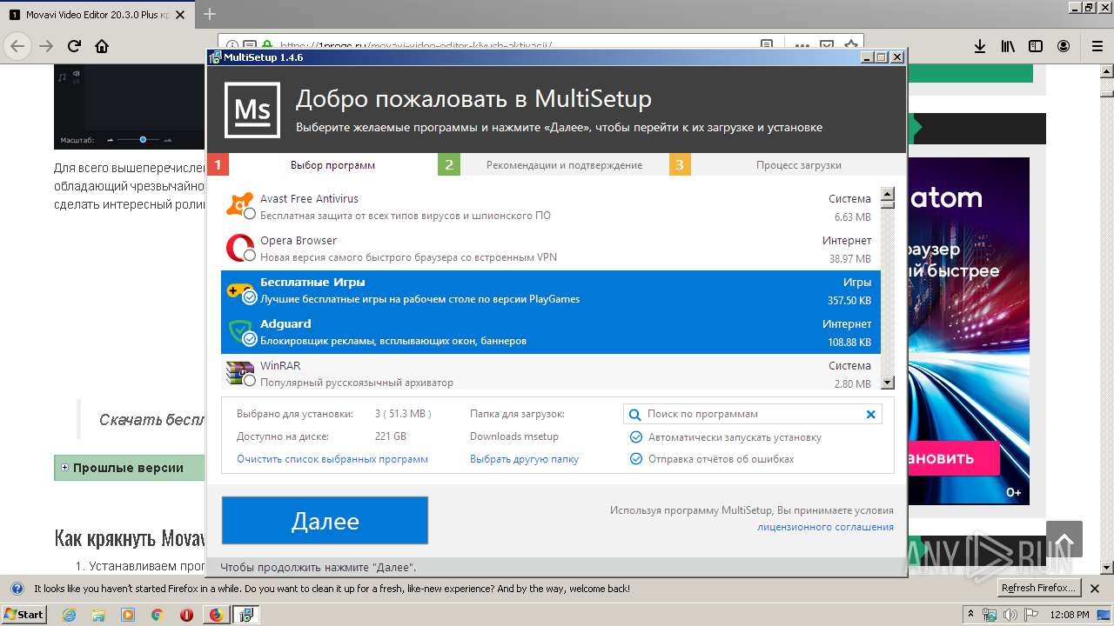Open Firefox library icon
Screen dimensions: 1114x626
click(1008, 46)
